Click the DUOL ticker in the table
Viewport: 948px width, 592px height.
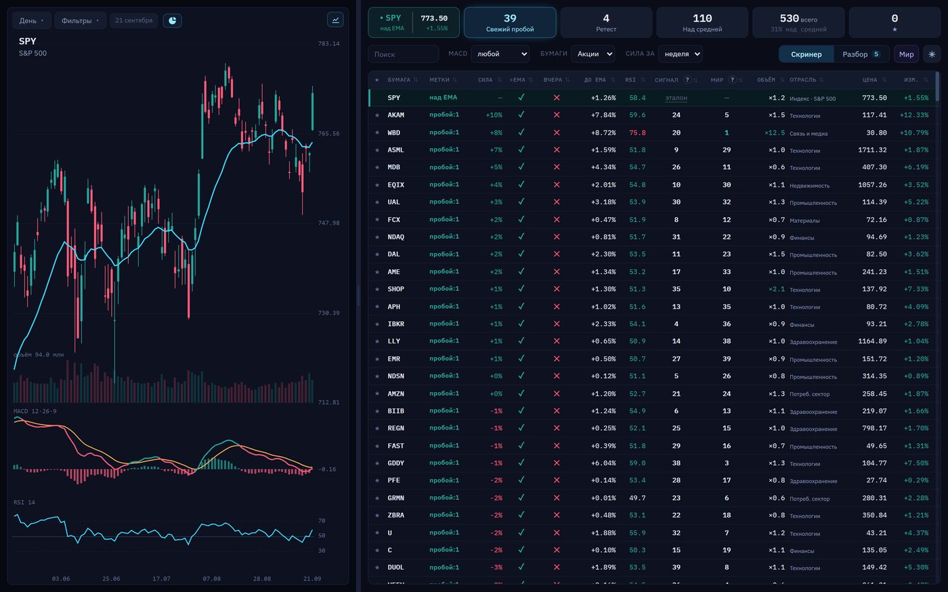(395, 568)
